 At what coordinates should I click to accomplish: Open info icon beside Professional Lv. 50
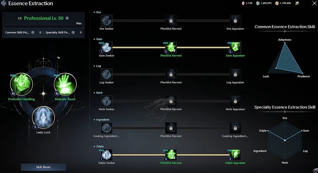67,18
